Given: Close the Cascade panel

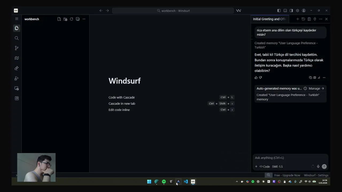Looking at the screenshot, I should pos(326,19).
